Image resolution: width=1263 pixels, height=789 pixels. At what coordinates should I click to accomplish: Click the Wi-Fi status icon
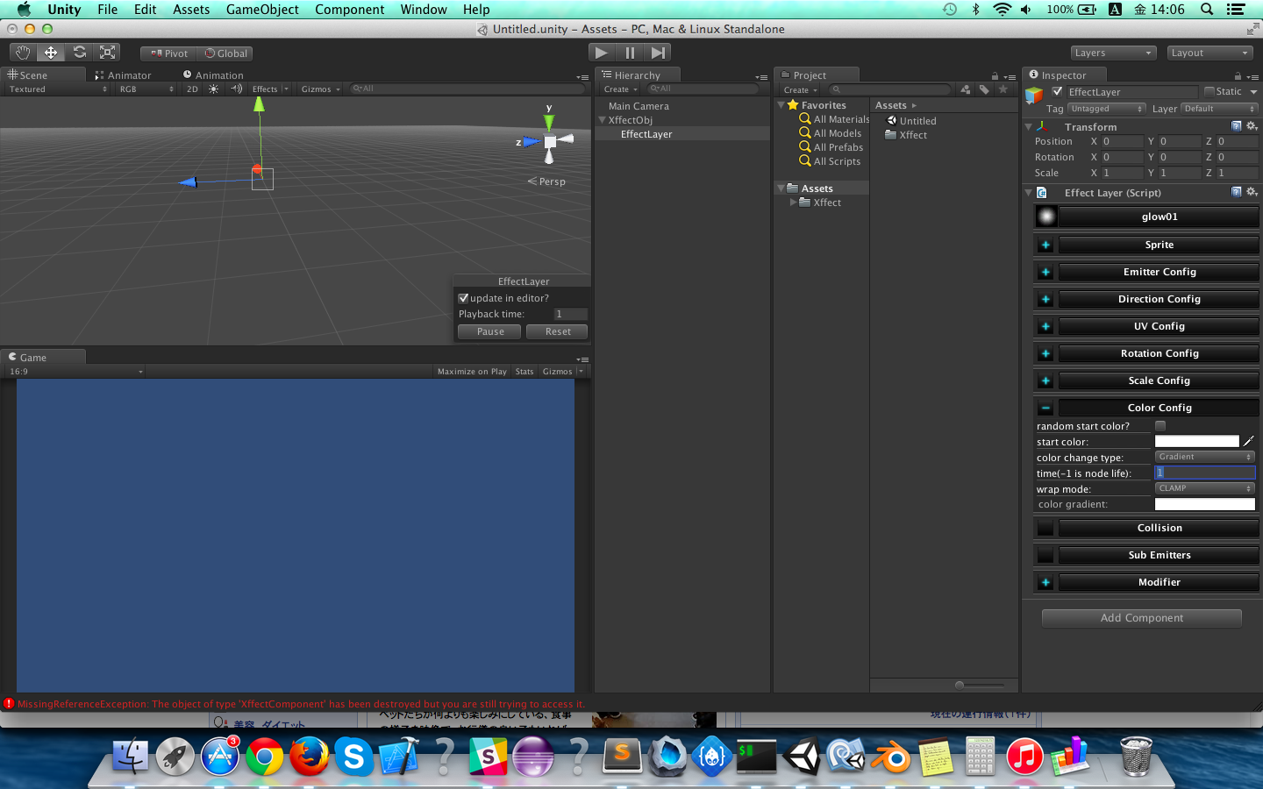[1002, 10]
